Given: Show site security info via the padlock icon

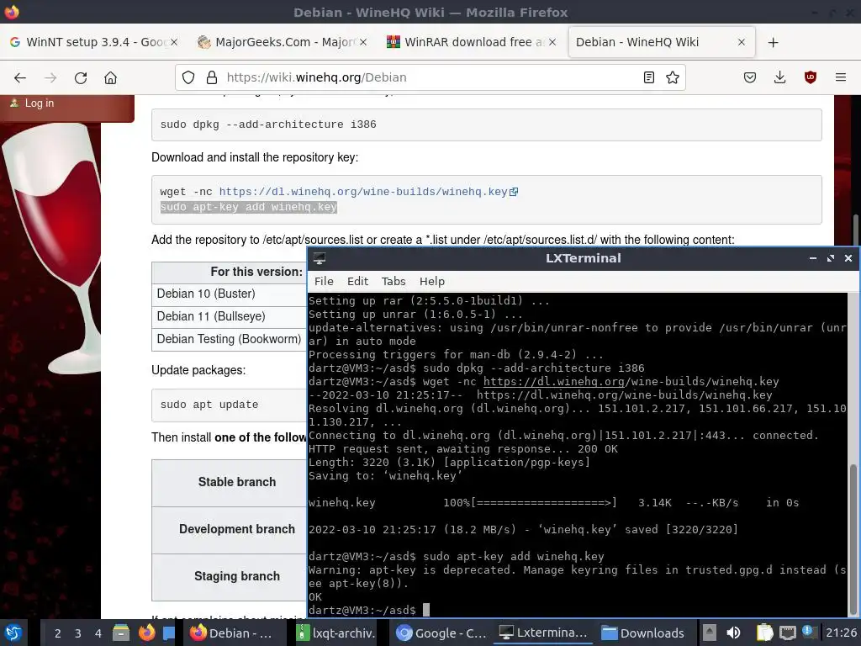Looking at the screenshot, I should (x=212, y=77).
